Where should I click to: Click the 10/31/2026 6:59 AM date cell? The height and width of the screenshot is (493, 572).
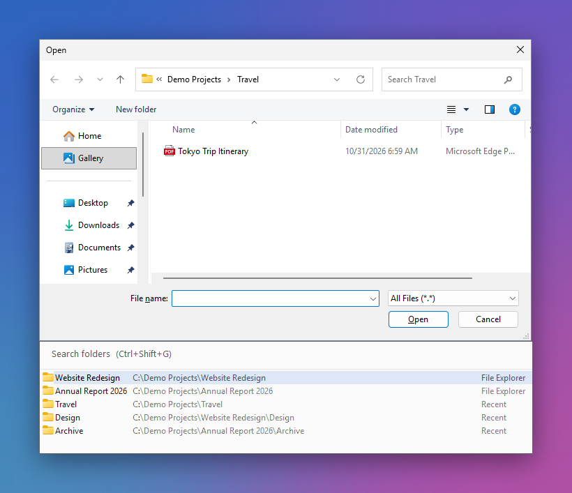382,151
